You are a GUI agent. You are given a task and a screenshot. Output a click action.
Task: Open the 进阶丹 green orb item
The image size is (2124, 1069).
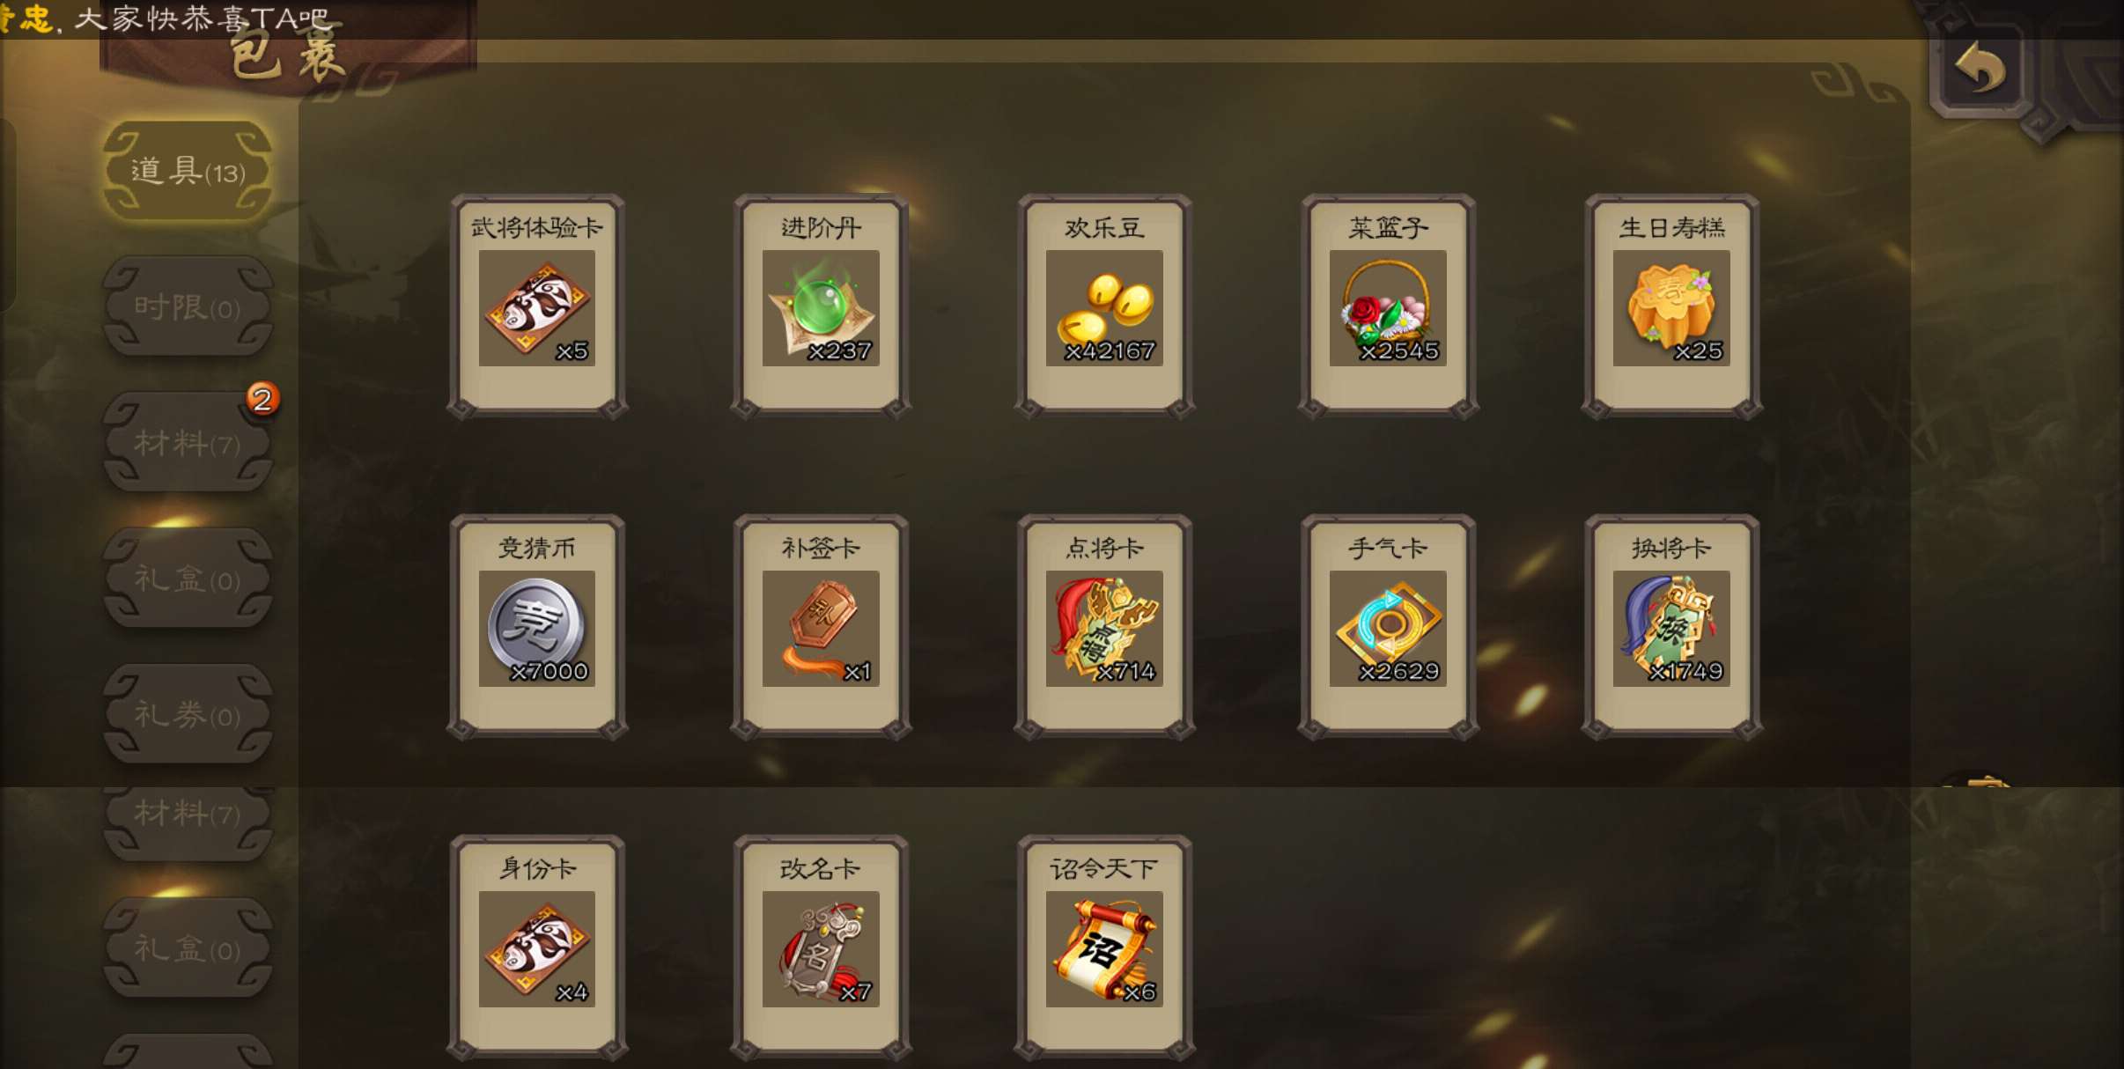point(821,306)
